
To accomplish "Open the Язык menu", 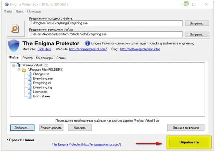I will click(19, 11).
